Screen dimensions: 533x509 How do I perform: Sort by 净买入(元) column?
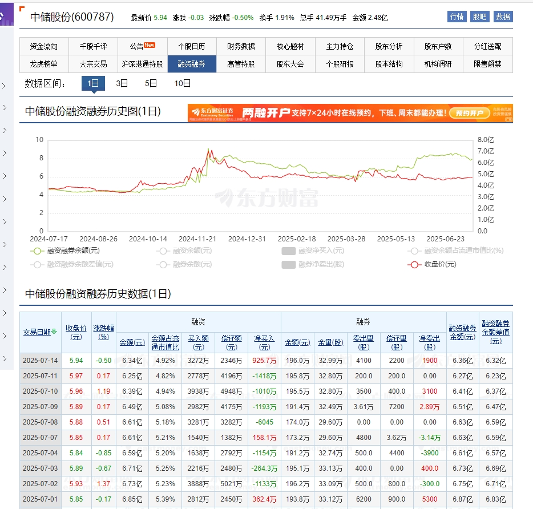tap(264, 342)
